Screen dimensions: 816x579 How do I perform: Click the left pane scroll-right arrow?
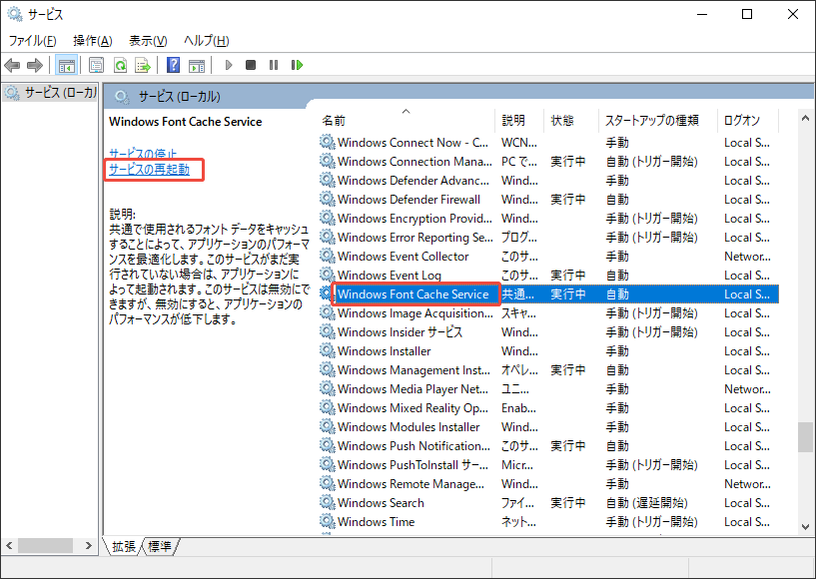click(x=89, y=546)
